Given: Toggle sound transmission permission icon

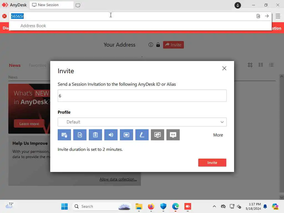Looking at the screenshot, I should pos(111,135).
